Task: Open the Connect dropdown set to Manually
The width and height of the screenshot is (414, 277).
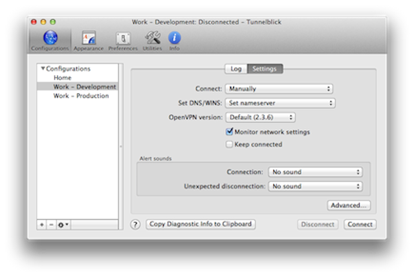Action: [279, 89]
